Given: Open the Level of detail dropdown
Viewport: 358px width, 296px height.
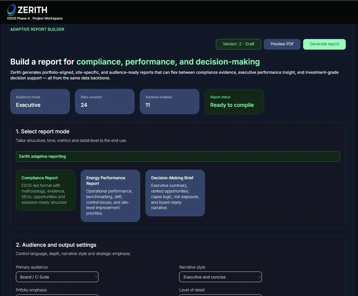Looking at the screenshot, I should (x=220, y=295).
